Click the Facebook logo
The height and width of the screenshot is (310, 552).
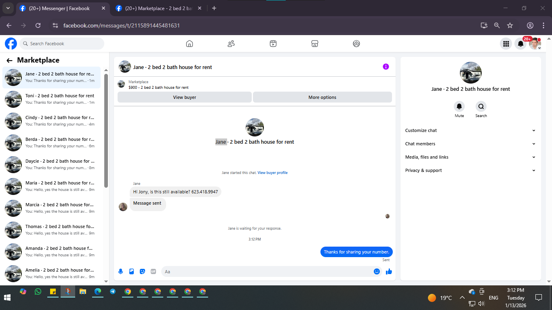click(x=11, y=44)
